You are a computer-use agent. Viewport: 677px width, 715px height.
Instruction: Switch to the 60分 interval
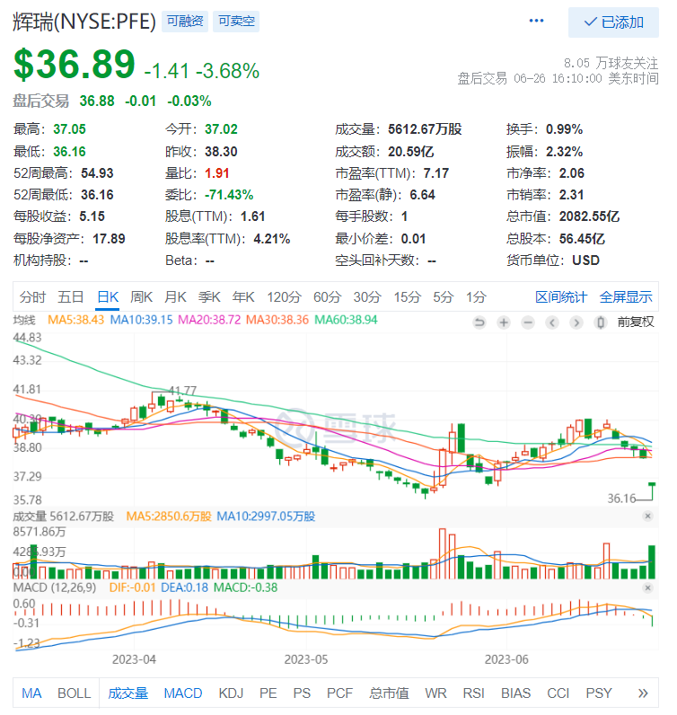(328, 297)
